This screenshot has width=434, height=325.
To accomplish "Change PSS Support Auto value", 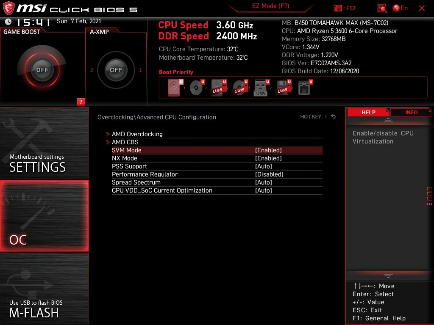I will click(x=264, y=166).
